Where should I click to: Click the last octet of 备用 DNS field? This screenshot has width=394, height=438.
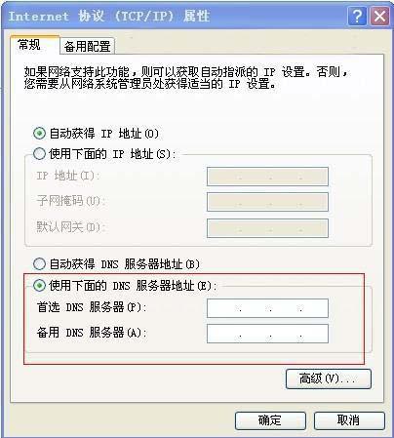pos(314,334)
